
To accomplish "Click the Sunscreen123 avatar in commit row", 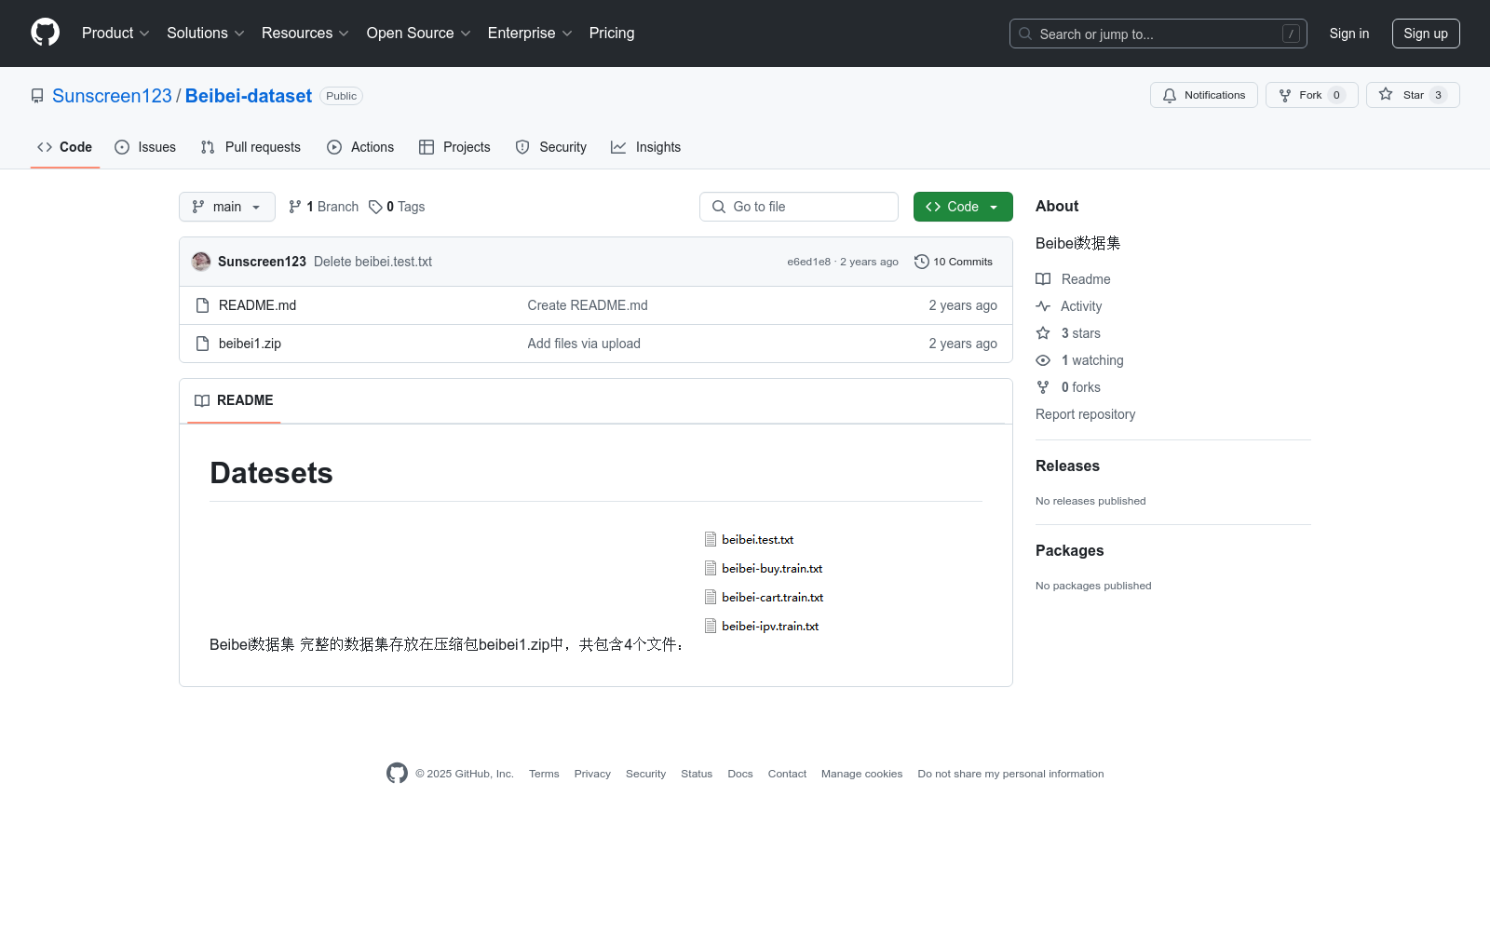I will click(x=201, y=262).
